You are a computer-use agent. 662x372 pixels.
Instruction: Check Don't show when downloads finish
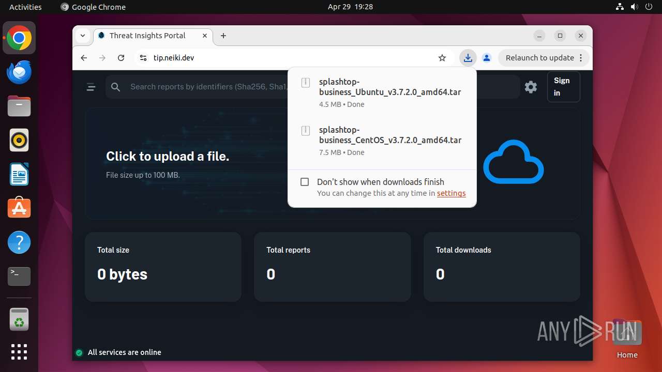[305, 182]
